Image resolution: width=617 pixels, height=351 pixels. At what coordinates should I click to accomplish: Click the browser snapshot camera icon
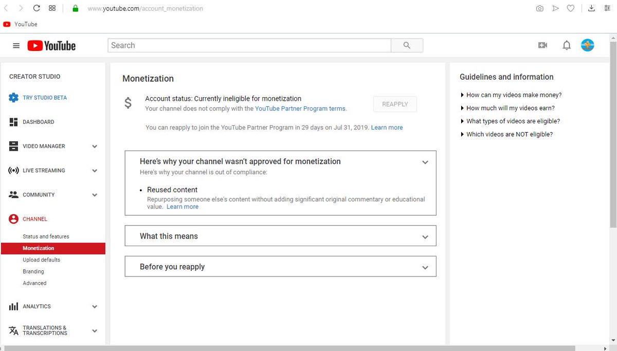coord(539,8)
